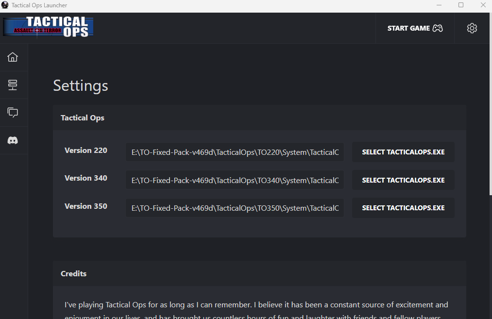Minimize the launcher window
Viewport: 492px width, 319px height.
(x=439, y=5)
